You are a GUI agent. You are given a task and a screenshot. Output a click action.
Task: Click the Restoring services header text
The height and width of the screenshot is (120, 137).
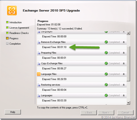[51, 85]
